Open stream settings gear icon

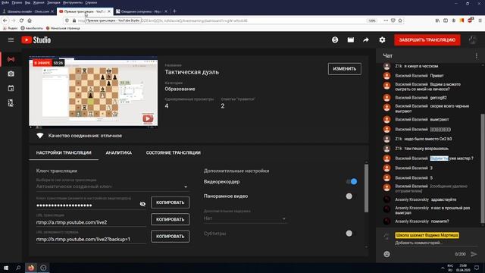coord(382,40)
